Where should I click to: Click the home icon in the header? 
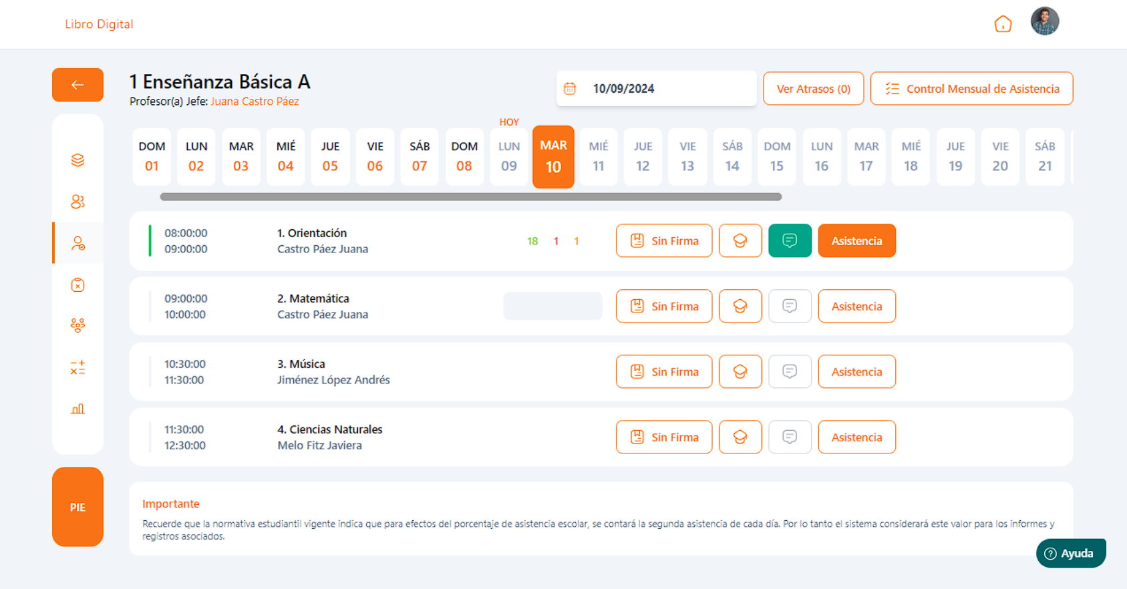pos(1003,24)
